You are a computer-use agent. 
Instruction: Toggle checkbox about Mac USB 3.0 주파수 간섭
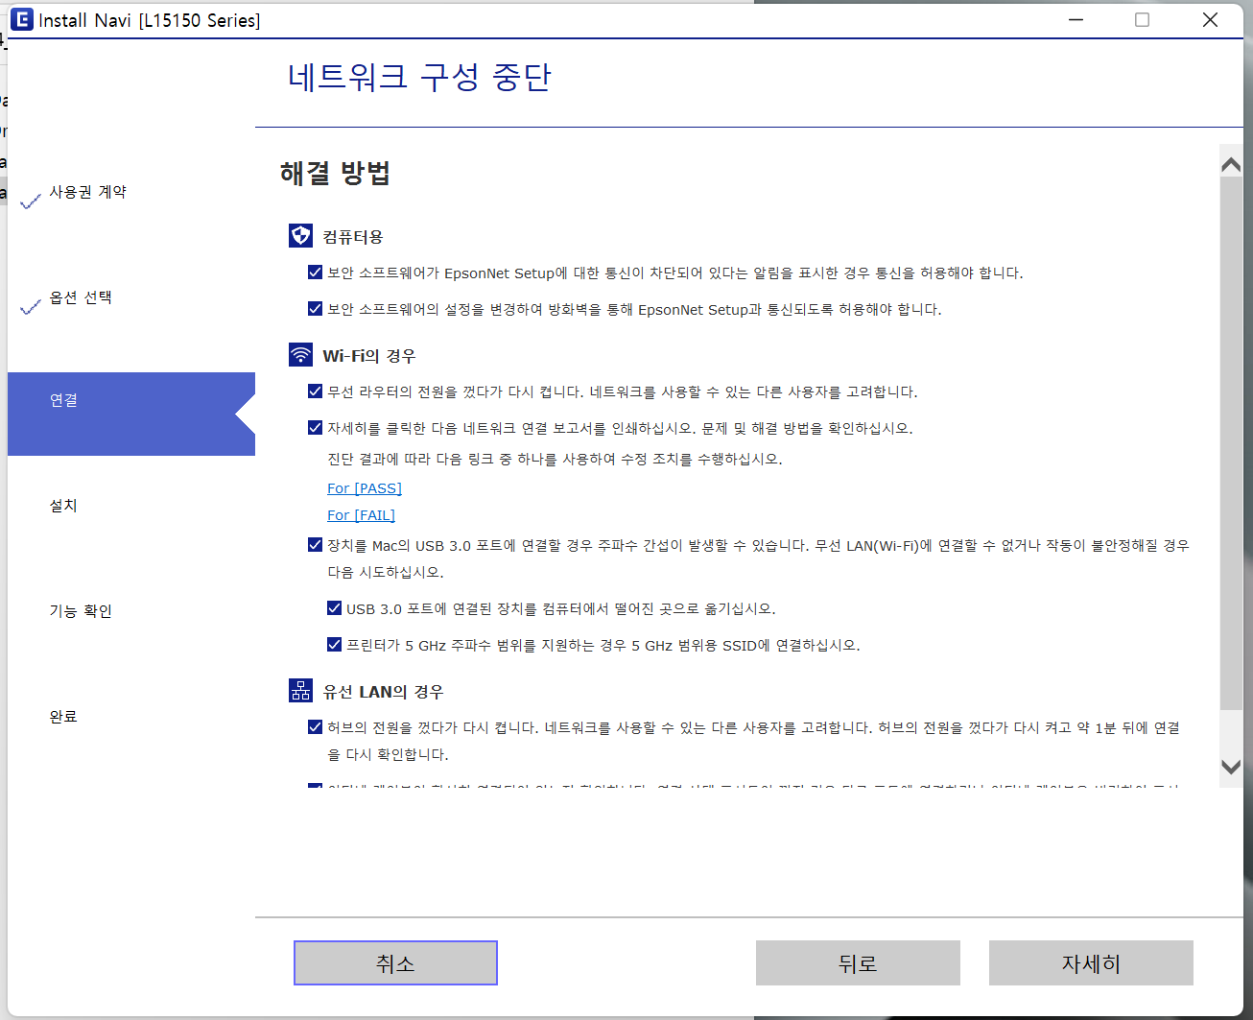[x=315, y=545]
